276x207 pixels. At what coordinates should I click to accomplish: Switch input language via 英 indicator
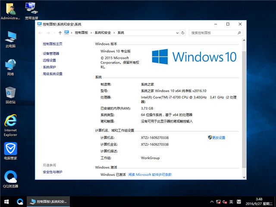tap(231, 202)
